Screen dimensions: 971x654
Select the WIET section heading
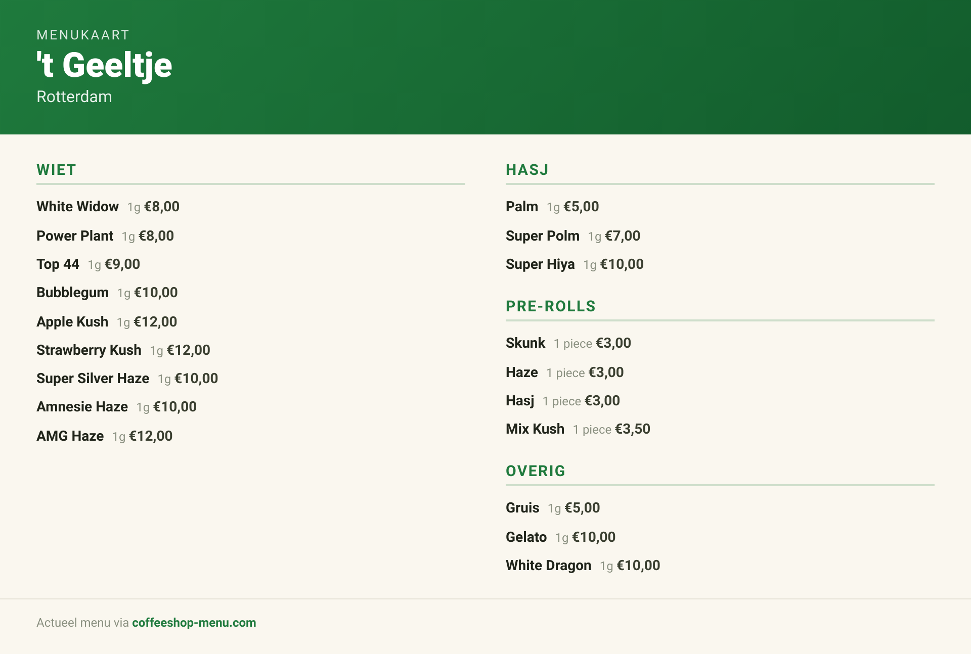click(x=56, y=170)
